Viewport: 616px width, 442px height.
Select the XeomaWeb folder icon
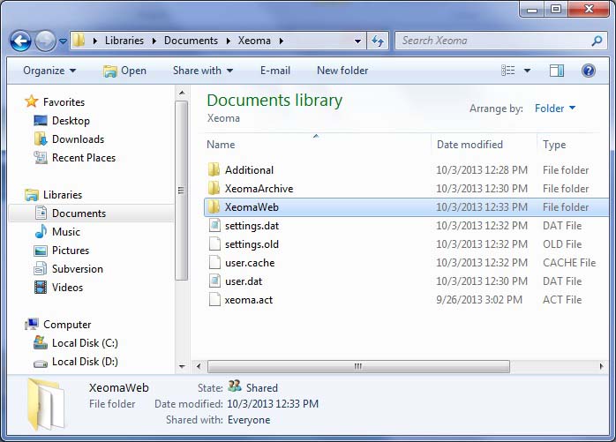tap(214, 206)
